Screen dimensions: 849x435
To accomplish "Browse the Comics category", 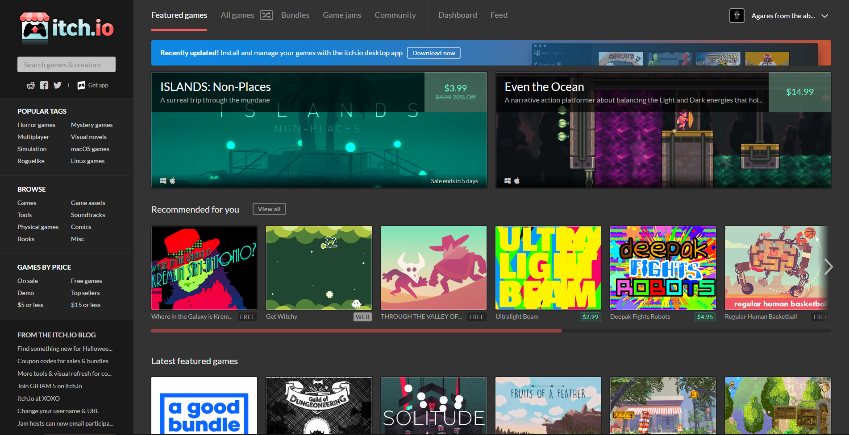I will tap(81, 227).
